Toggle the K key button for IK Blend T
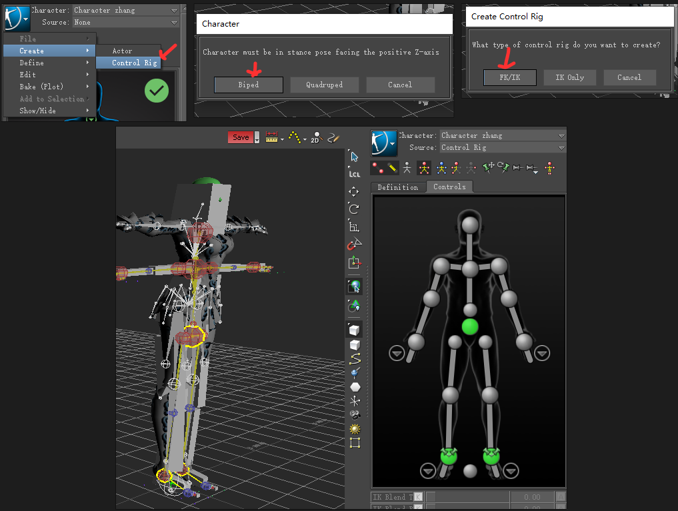The height and width of the screenshot is (511, 678). point(418,497)
